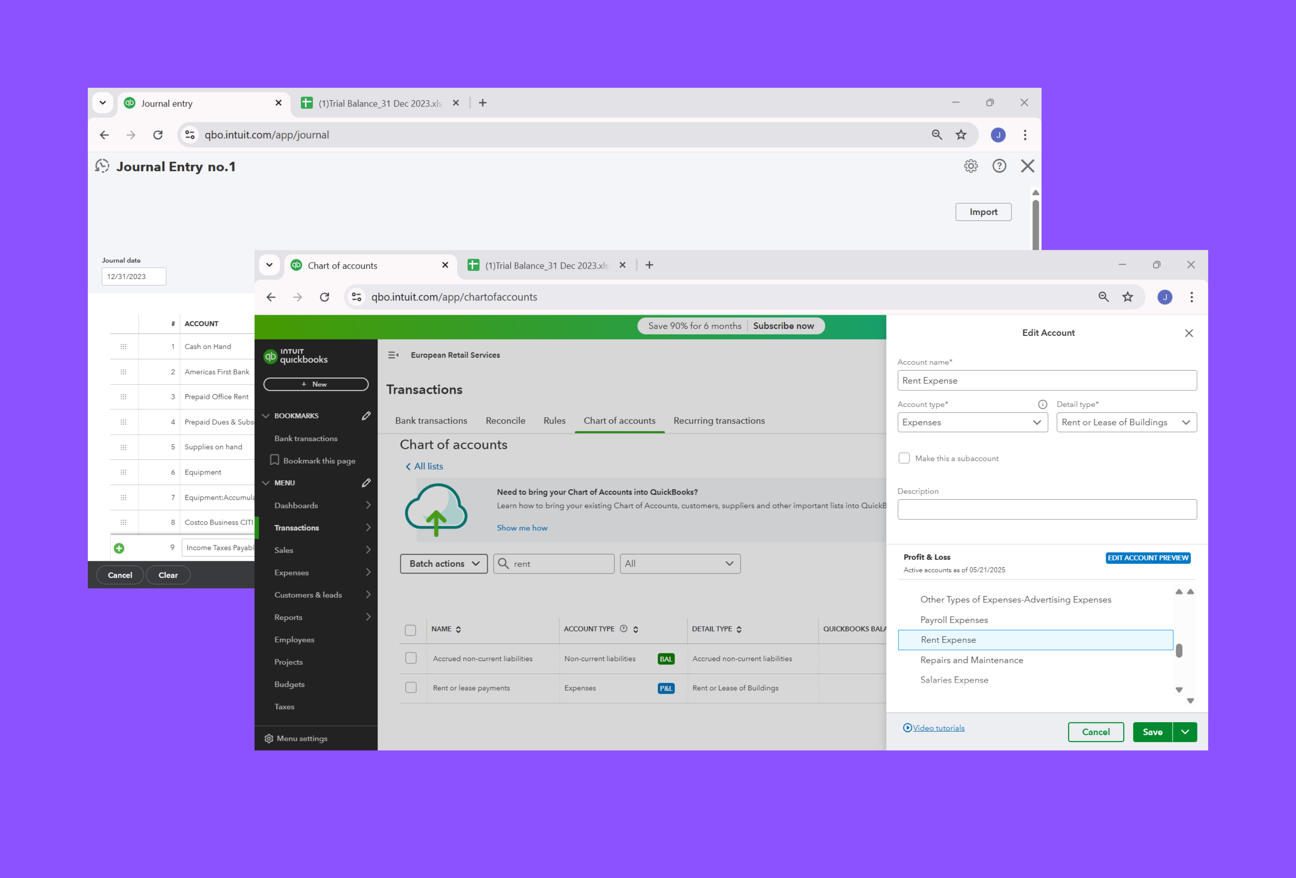1296x878 pixels.
Task: Click the Journal Entry gear settings icon
Action: tap(970, 166)
